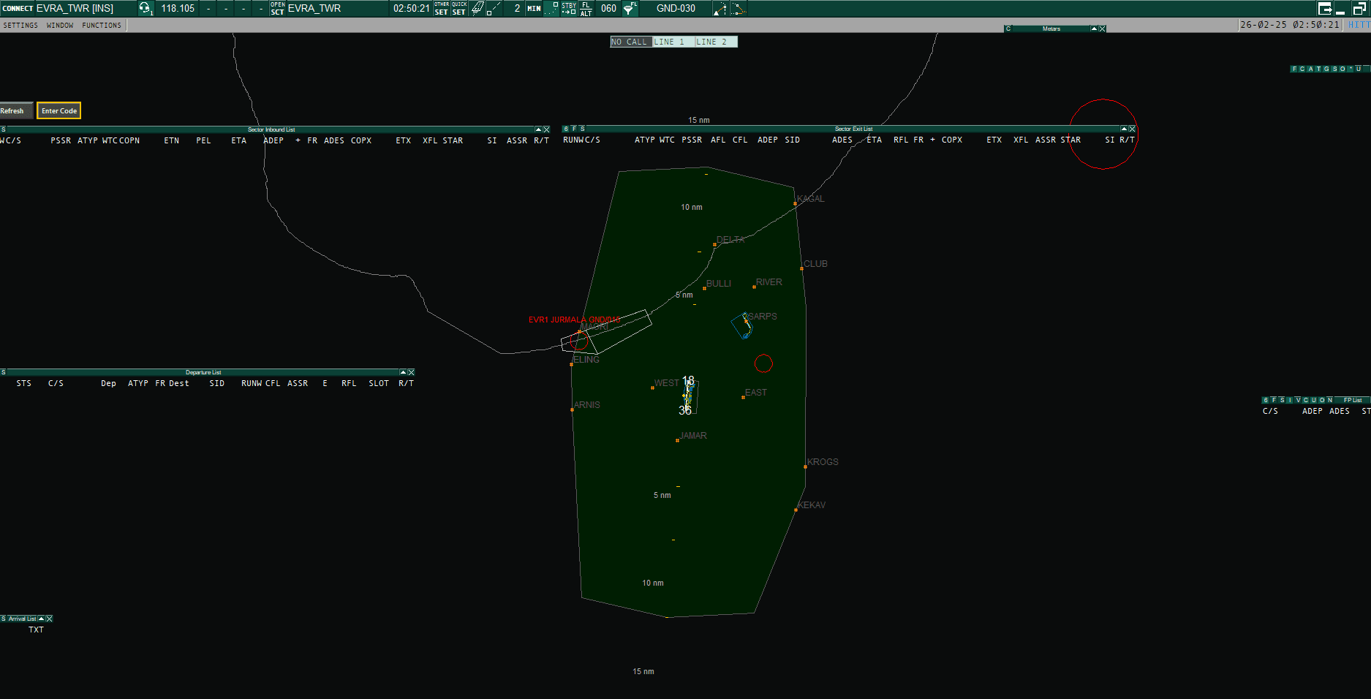Open the FUNCTIONS menu
The width and height of the screenshot is (1371, 699).
click(x=102, y=25)
